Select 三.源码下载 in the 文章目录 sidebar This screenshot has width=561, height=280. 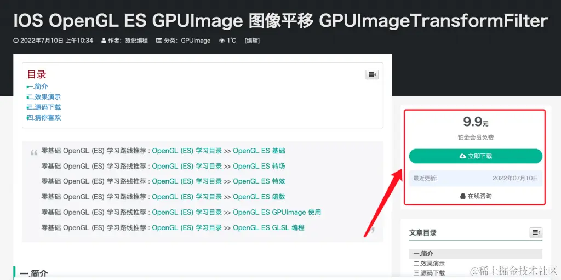[430, 273]
